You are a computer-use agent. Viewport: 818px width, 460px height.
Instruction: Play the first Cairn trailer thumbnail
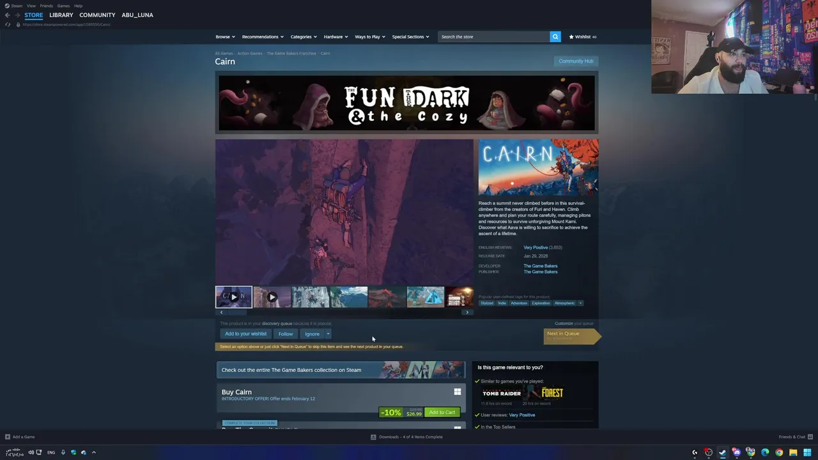pos(234,297)
